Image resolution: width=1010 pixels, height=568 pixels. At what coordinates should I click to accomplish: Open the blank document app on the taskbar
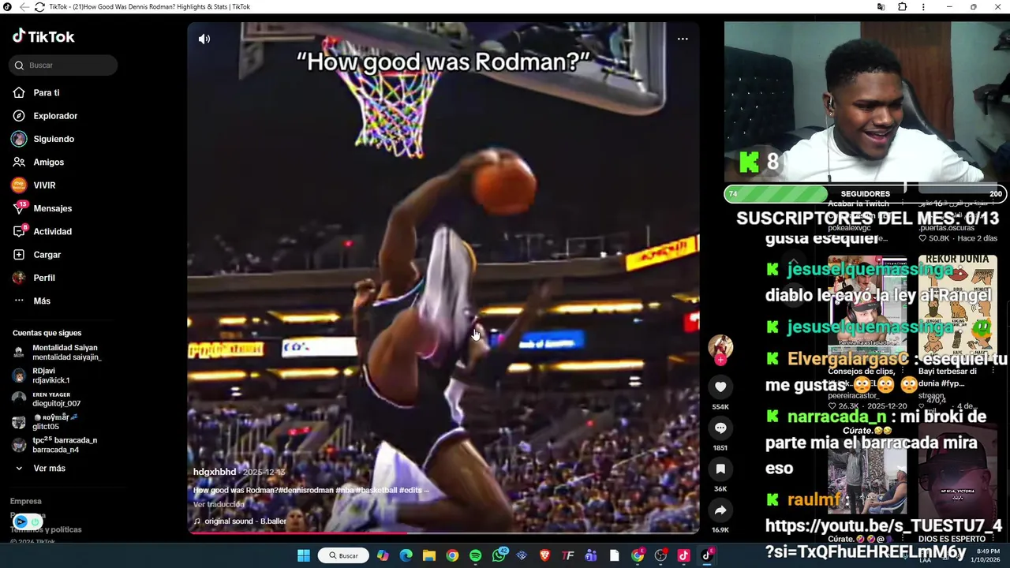click(x=614, y=555)
